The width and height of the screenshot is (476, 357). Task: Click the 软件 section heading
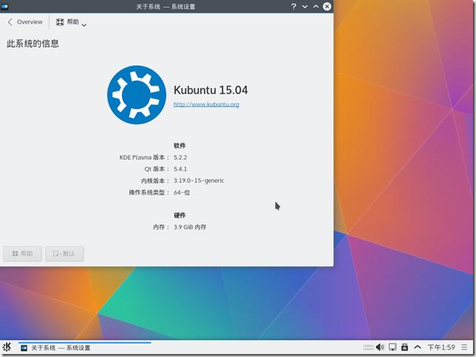coord(180,146)
